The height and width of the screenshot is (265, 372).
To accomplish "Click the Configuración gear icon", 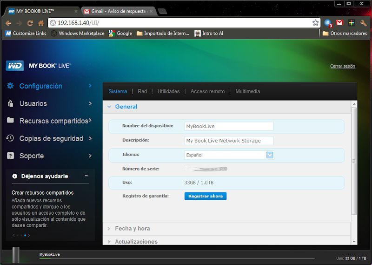I will (x=10, y=86).
